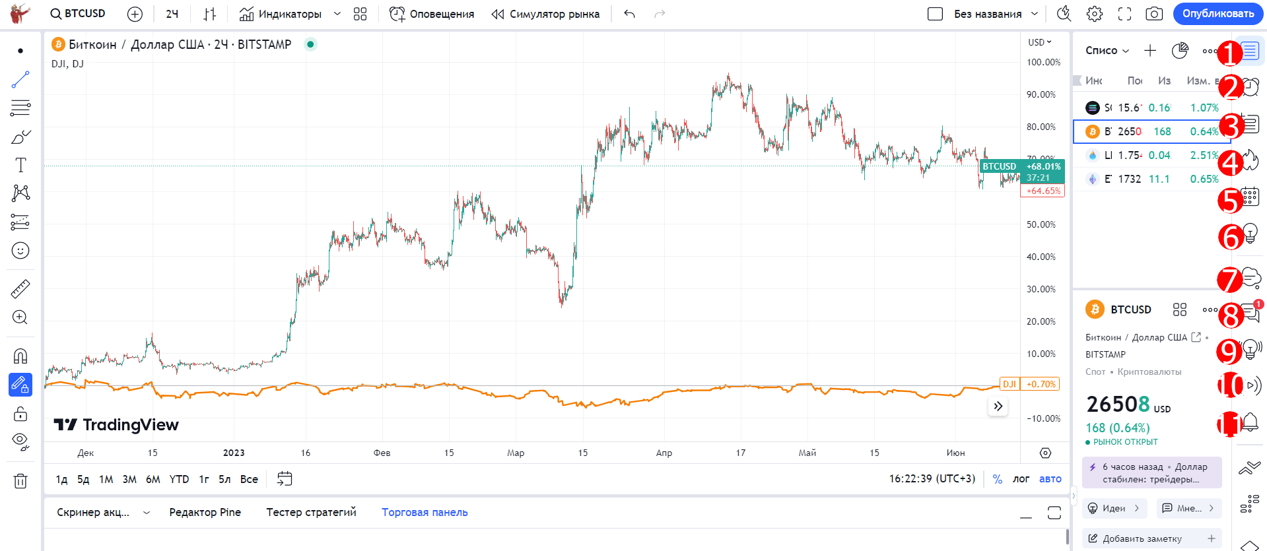Open the emoji icons tool
Screen dimensions: 1267x551
pyautogui.click(x=20, y=250)
